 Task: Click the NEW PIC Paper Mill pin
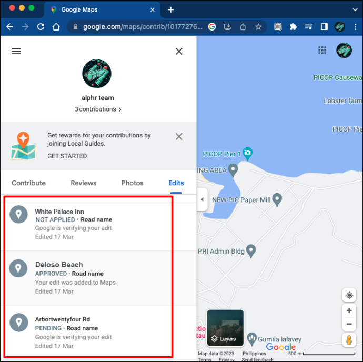[x=277, y=199]
